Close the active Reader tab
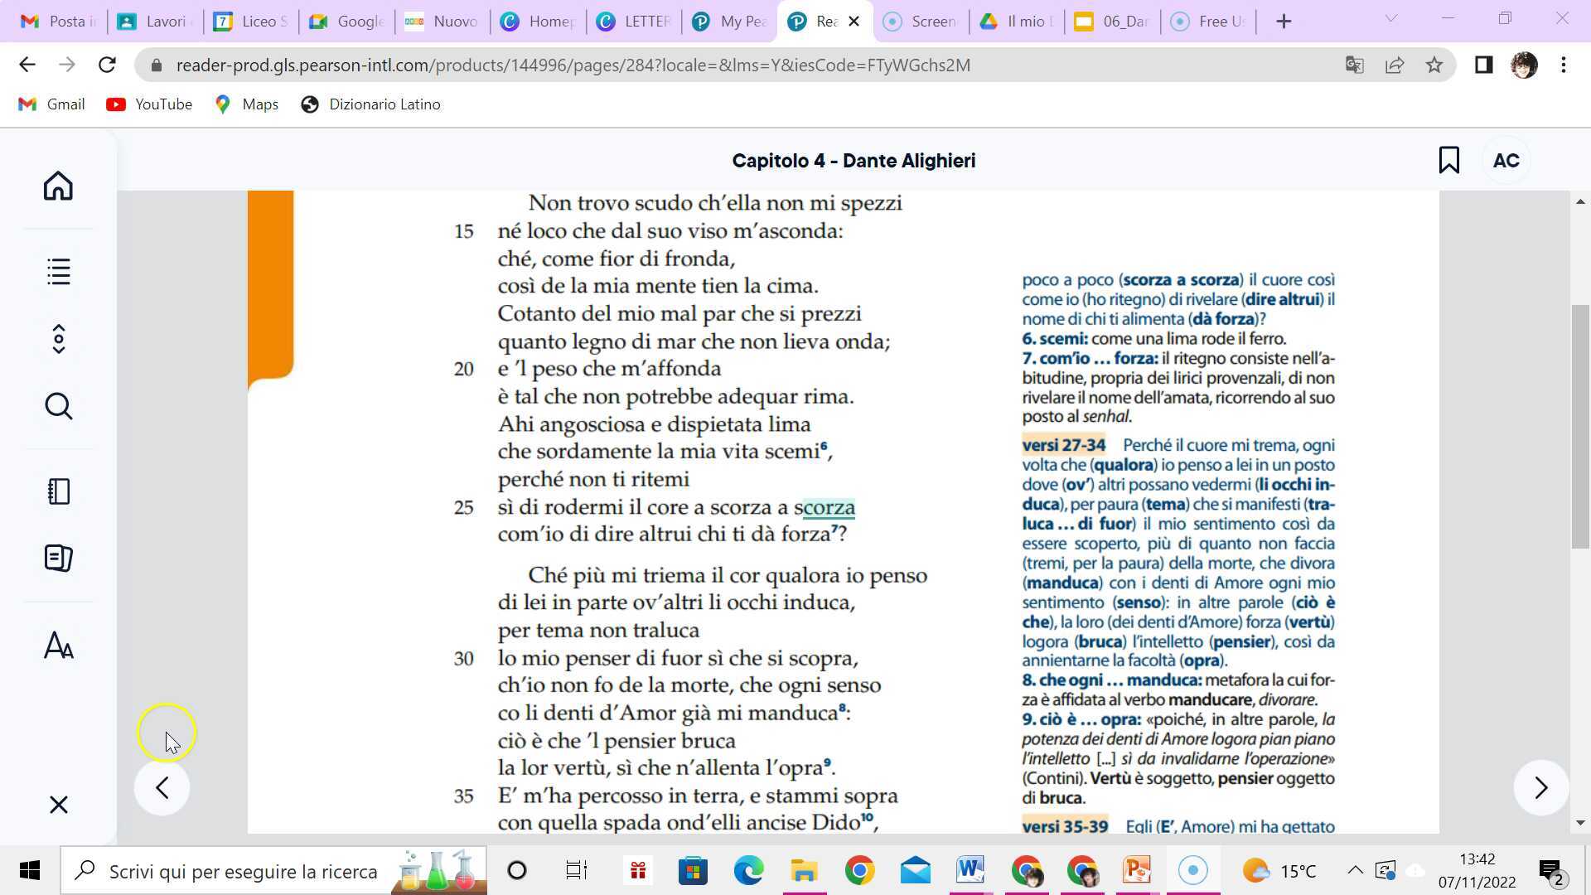 click(855, 22)
